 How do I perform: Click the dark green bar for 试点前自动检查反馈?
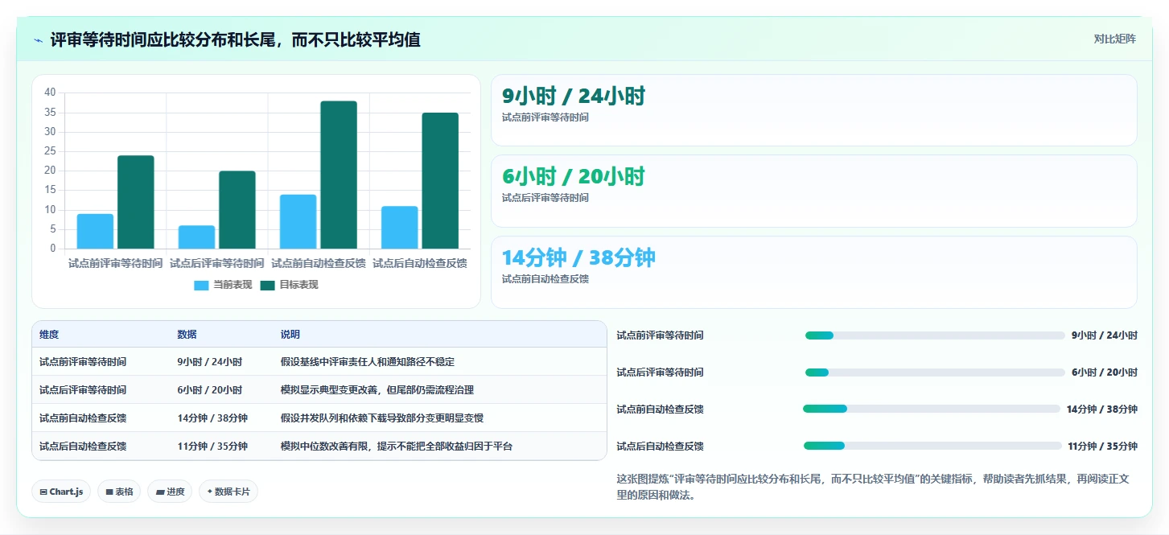click(x=339, y=175)
